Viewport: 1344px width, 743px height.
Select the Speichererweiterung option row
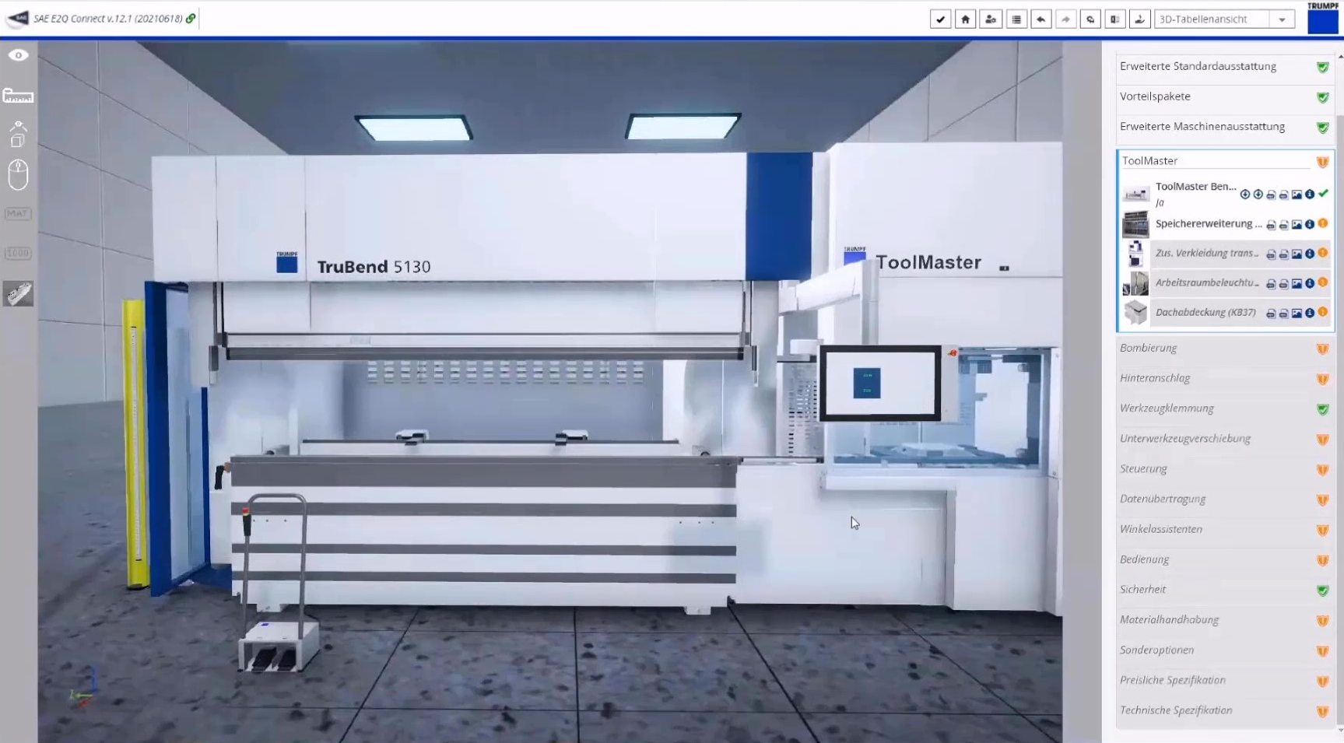click(x=1225, y=224)
